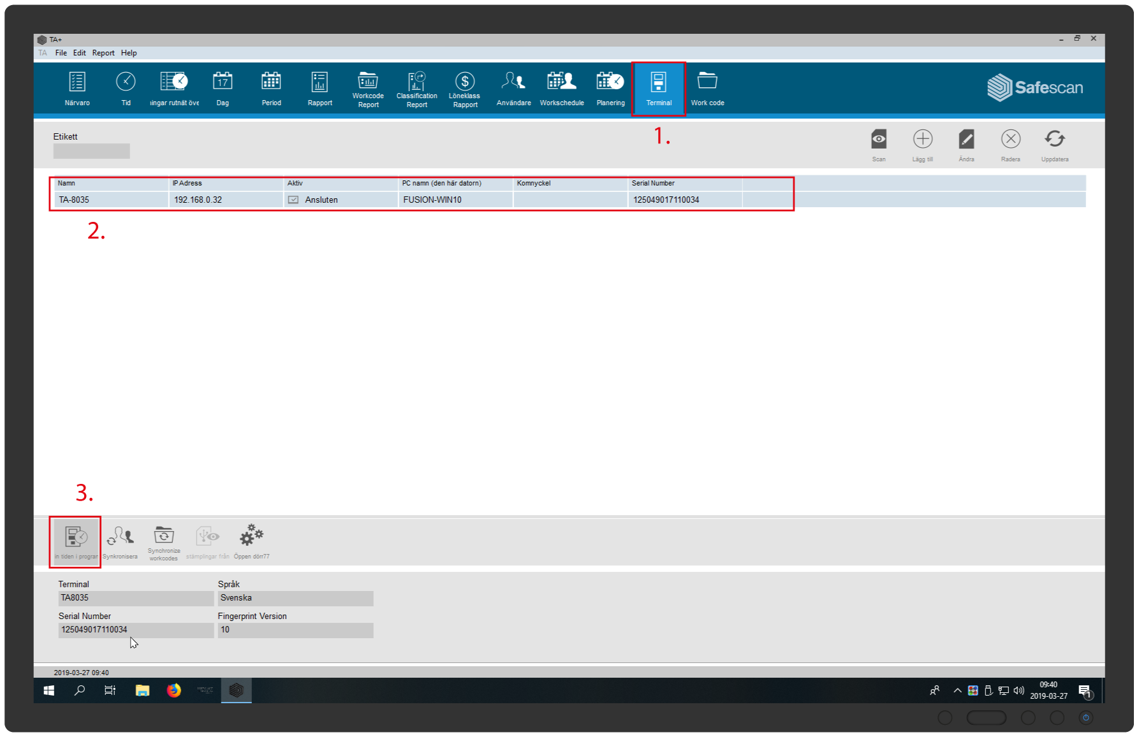The height and width of the screenshot is (737, 1139).
Task: Click the Terminal field showing TA8035
Action: pyautogui.click(x=136, y=598)
